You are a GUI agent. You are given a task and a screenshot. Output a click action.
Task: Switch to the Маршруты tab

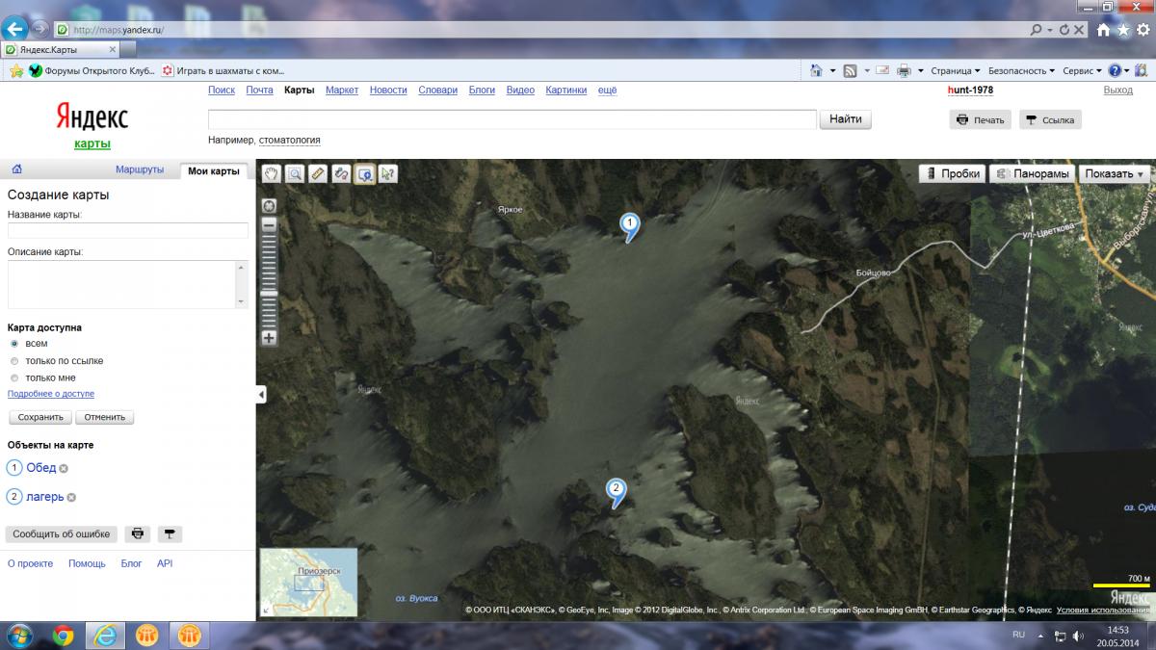click(140, 169)
